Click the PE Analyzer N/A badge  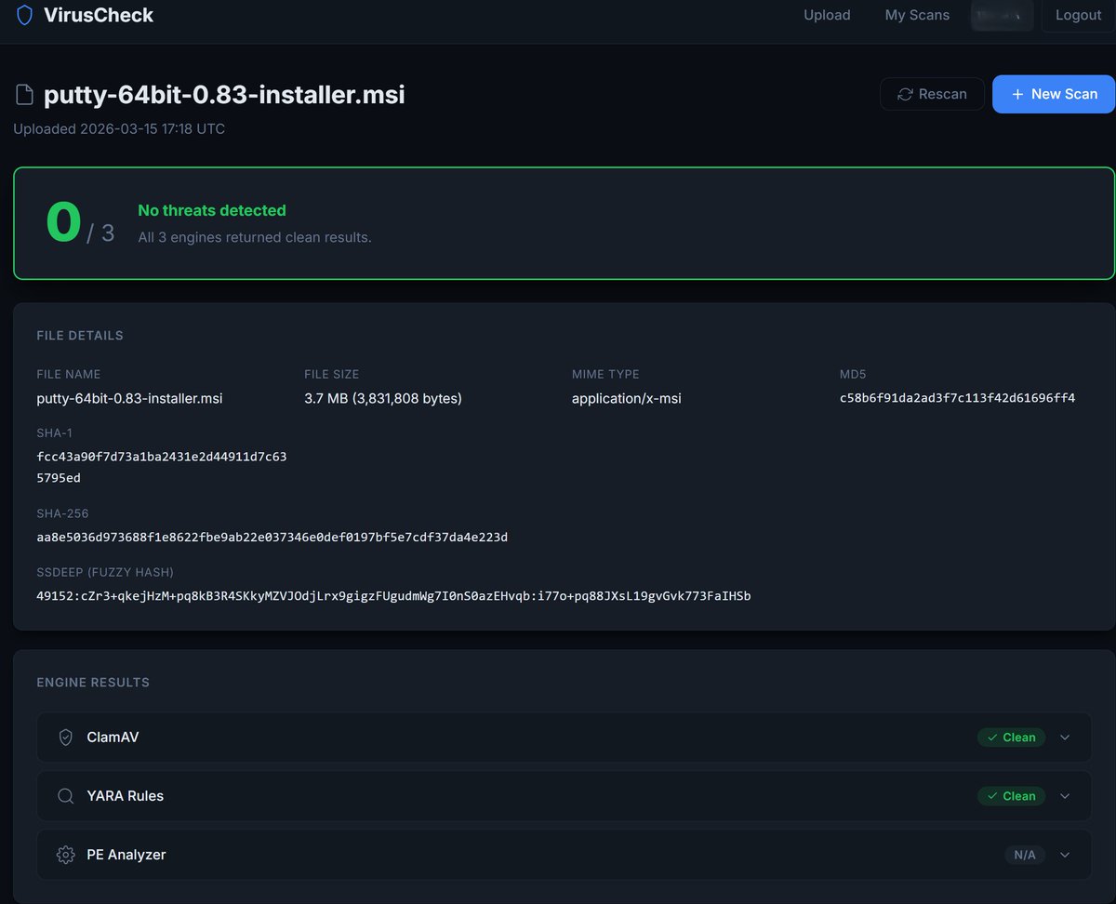pos(1025,855)
